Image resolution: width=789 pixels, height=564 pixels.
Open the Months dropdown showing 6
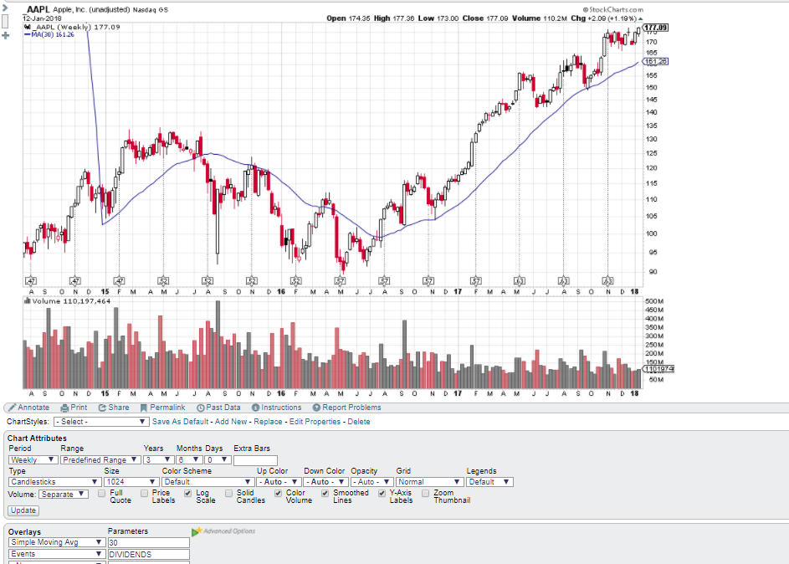pos(189,460)
